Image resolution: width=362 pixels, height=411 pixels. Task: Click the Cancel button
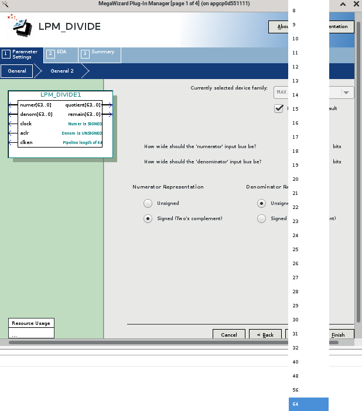pyautogui.click(x=229, y=335)
